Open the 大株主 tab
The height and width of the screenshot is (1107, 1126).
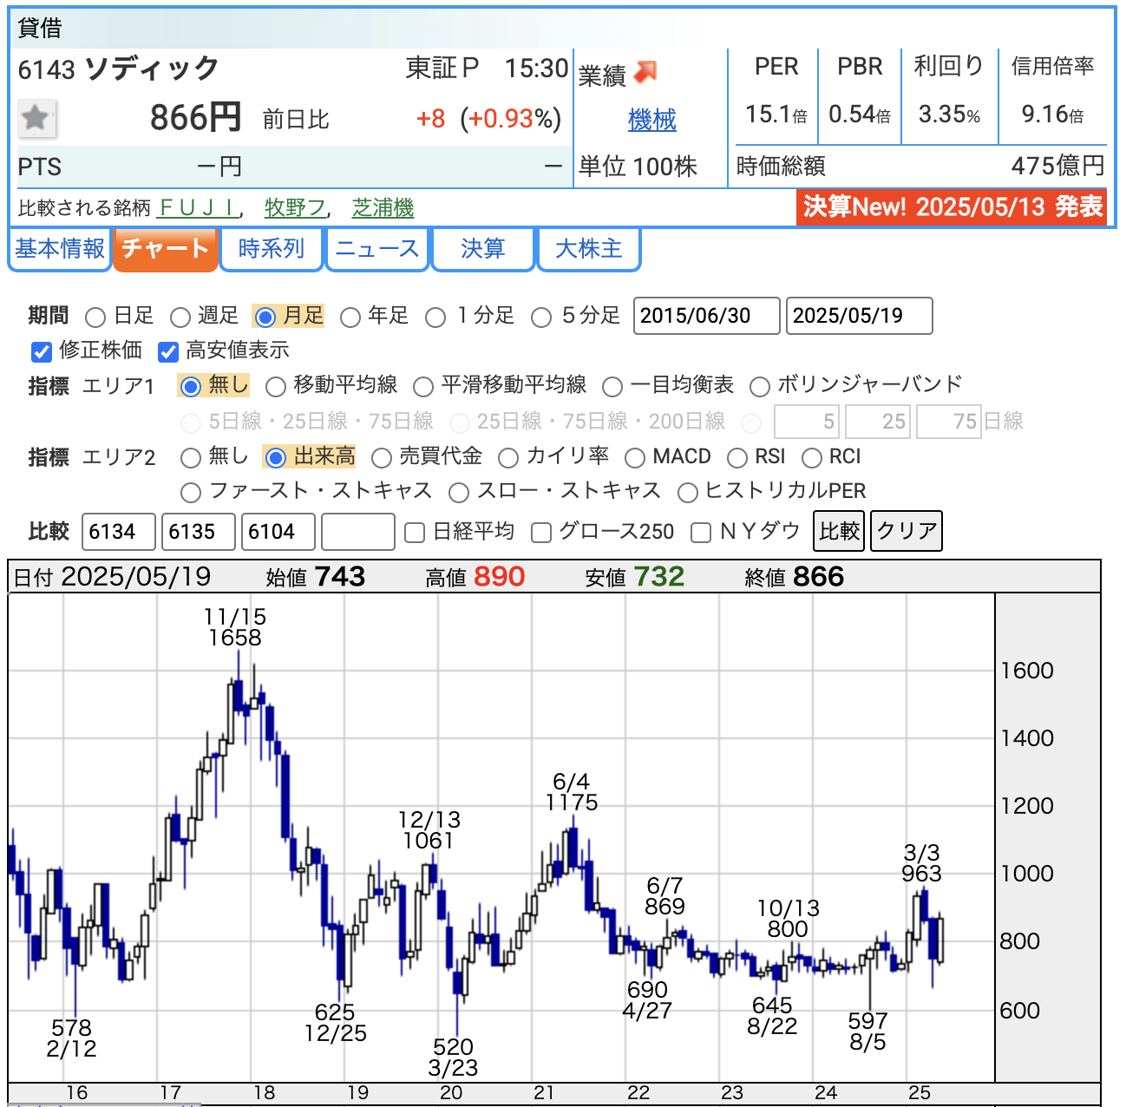pos(589,249)
